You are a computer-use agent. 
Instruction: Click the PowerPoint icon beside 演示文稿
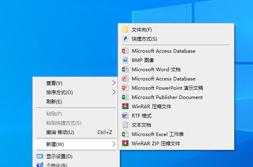click(125, 88)
